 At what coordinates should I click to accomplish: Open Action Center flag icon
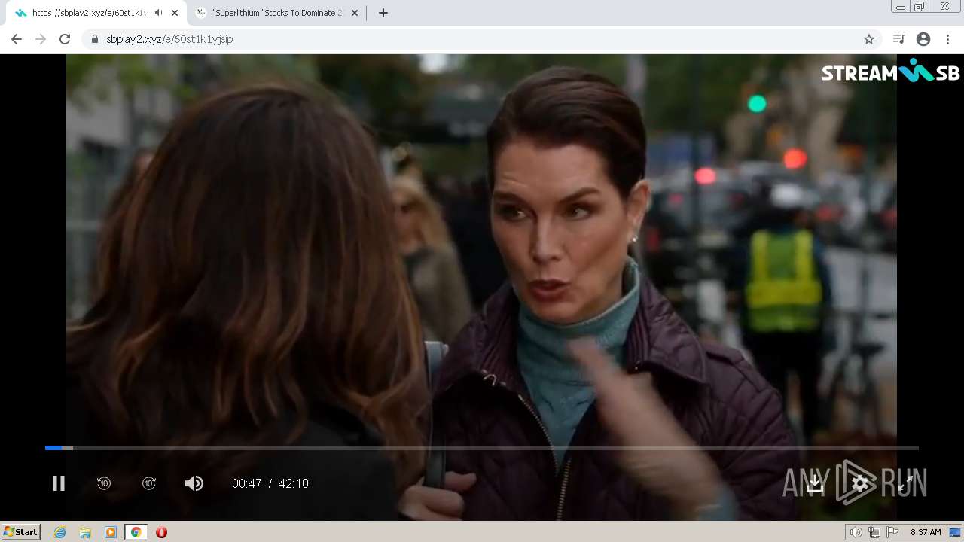pos(892,532)
